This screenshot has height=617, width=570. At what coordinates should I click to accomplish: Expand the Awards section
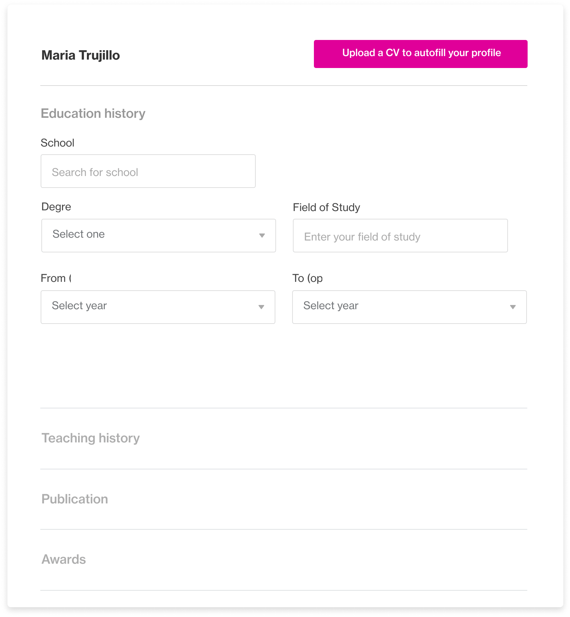64,560
